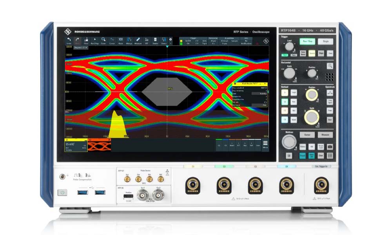
Task: Expand the Diagram 1 label dropdown
Action: [x=81, y=47]
